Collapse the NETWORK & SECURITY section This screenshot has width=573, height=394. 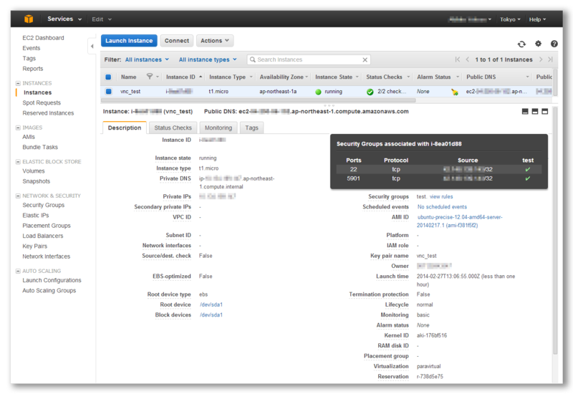click(18, 196)
